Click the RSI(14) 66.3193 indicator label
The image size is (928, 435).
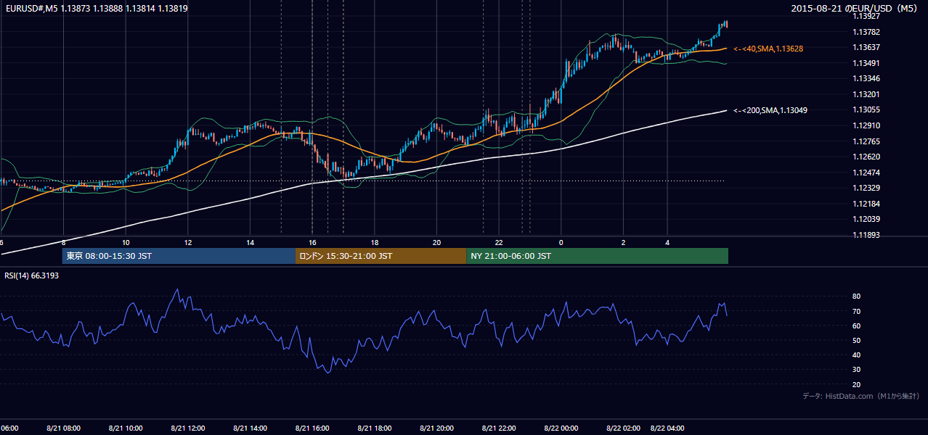point(31,275)
